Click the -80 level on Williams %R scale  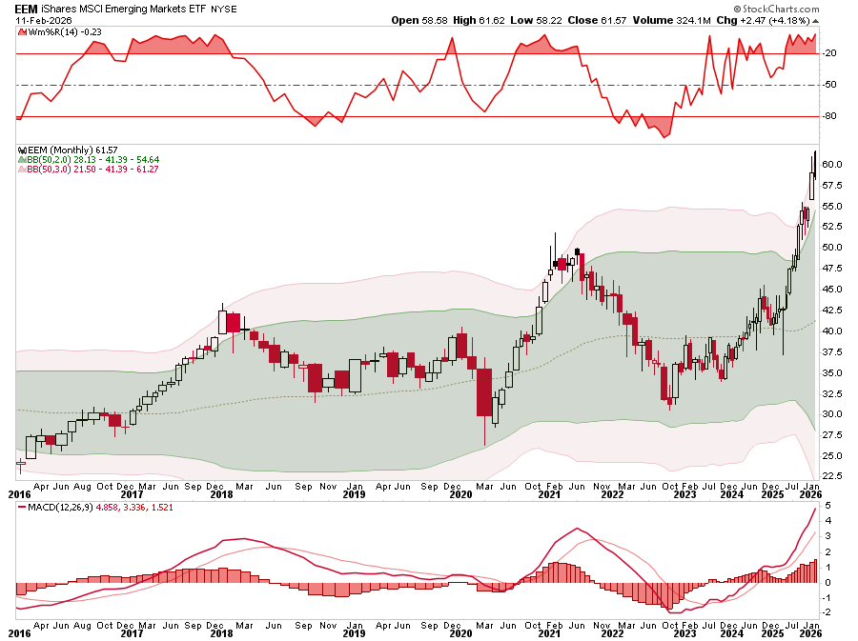(829, 116)
